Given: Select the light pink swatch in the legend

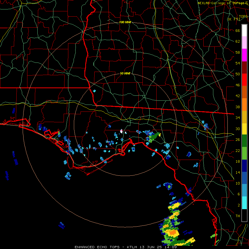Looking at the screenshot, I should point(244,43).
